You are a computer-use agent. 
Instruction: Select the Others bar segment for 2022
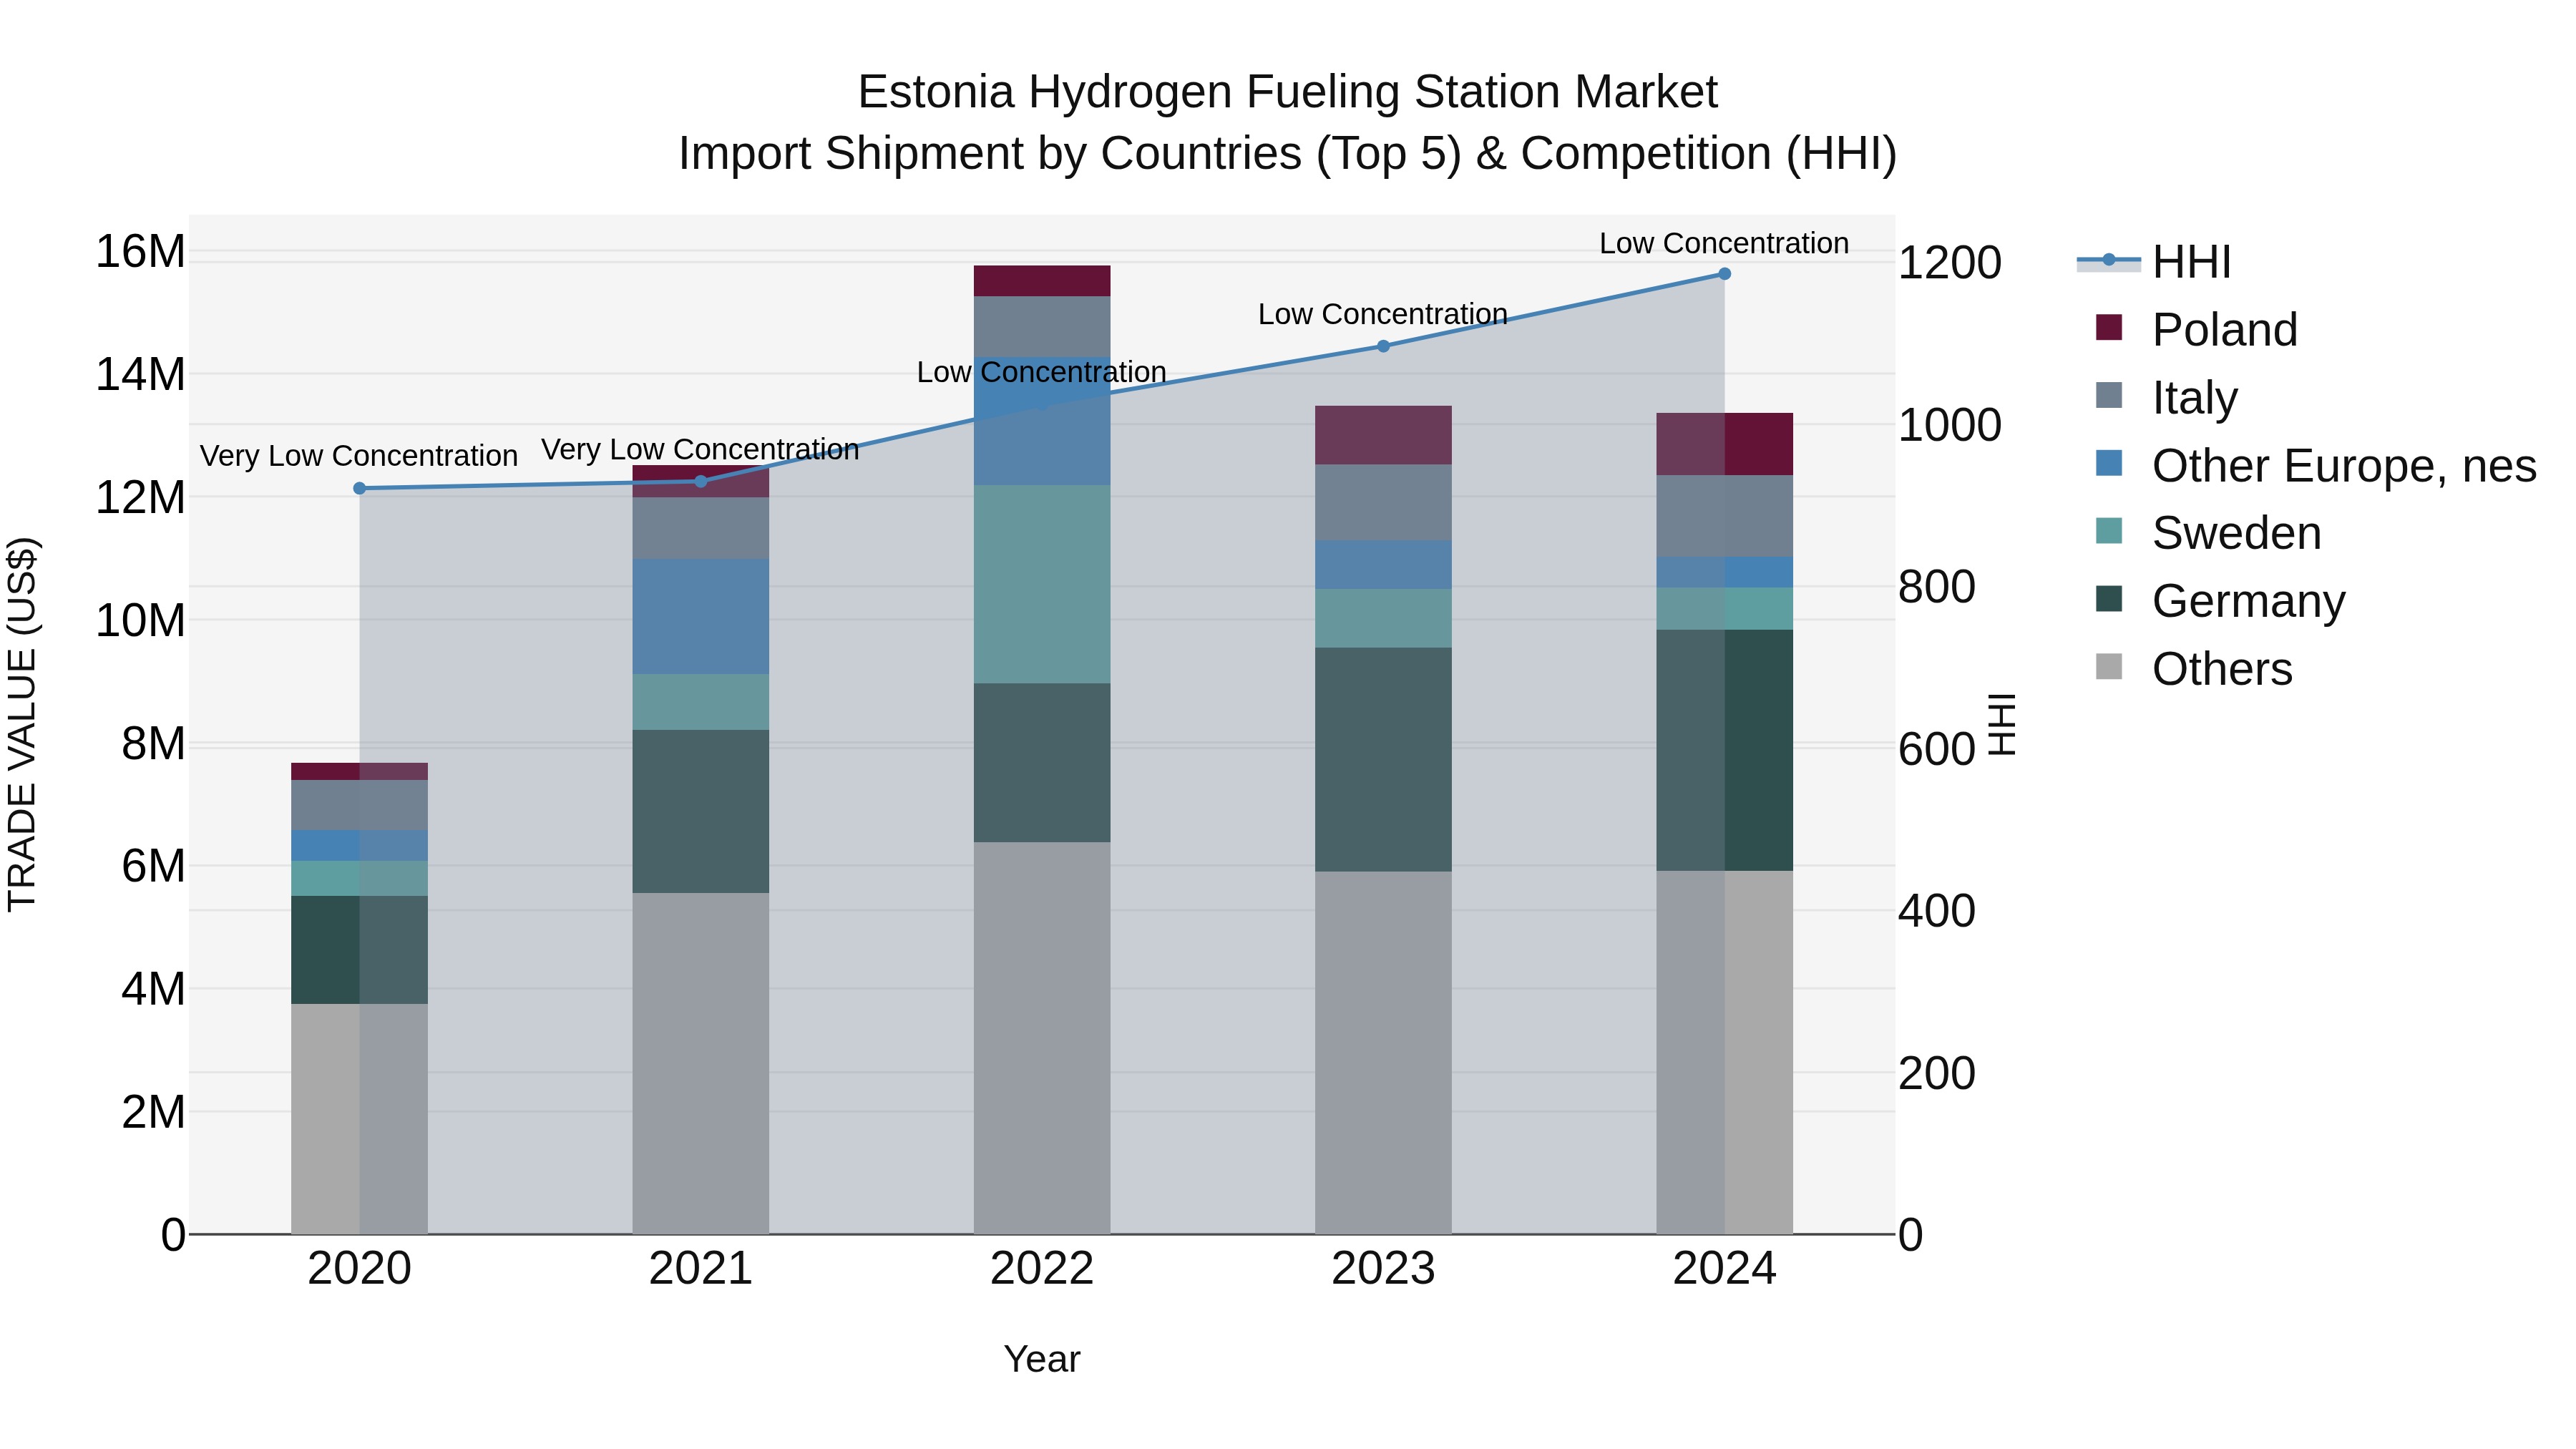tap(1042, 1038)
